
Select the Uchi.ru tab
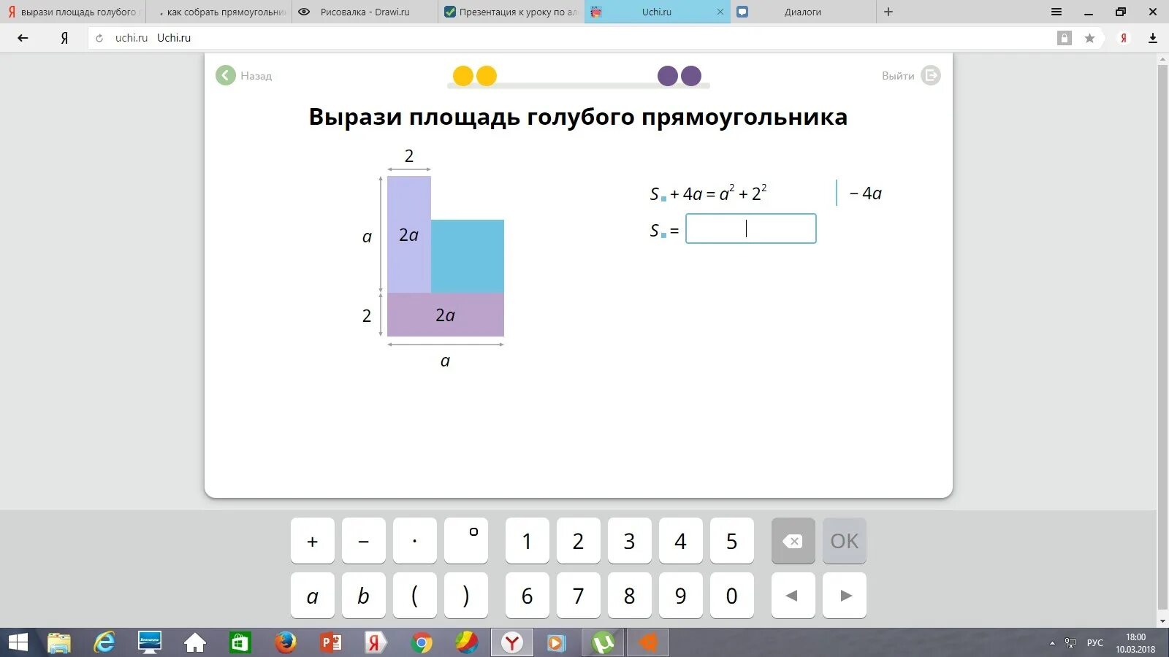(x=657, y=12)
